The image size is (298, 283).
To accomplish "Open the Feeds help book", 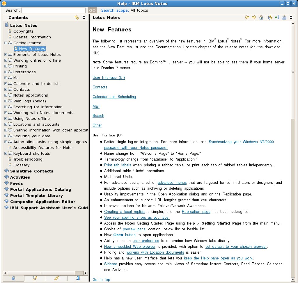I will (x=17, y=183).
